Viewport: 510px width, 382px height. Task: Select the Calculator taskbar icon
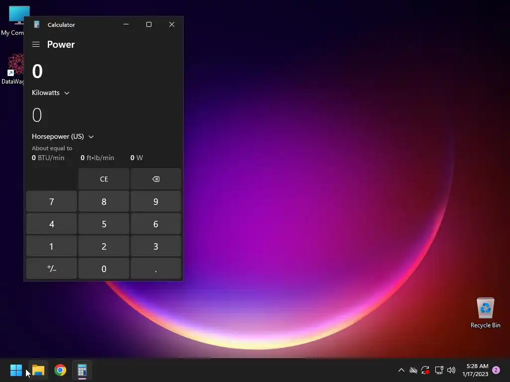pyautogui.click(x=82, y=370)
